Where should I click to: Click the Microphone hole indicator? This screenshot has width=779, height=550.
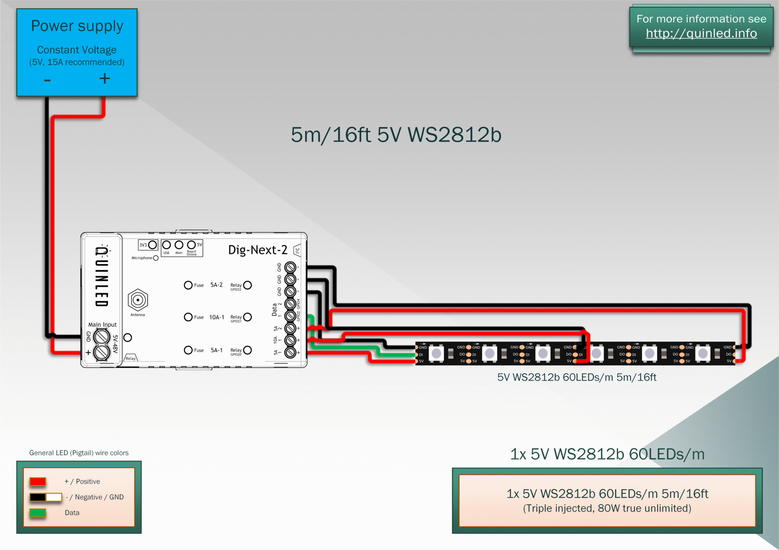(156, 258)
